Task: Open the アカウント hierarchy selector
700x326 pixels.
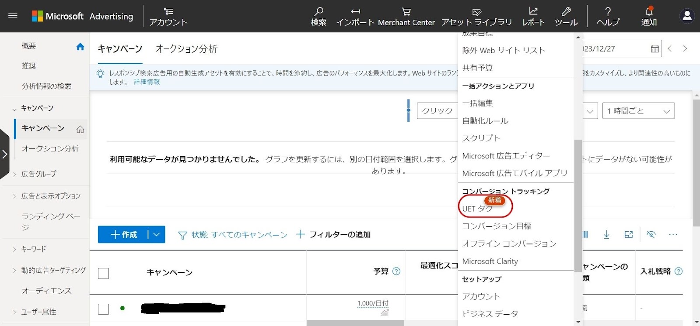Action: tap(168, 17)
